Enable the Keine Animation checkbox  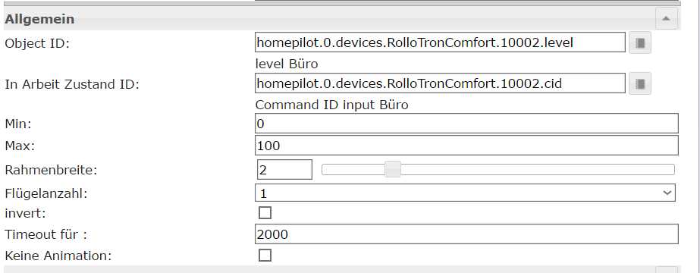coord(265,256)
